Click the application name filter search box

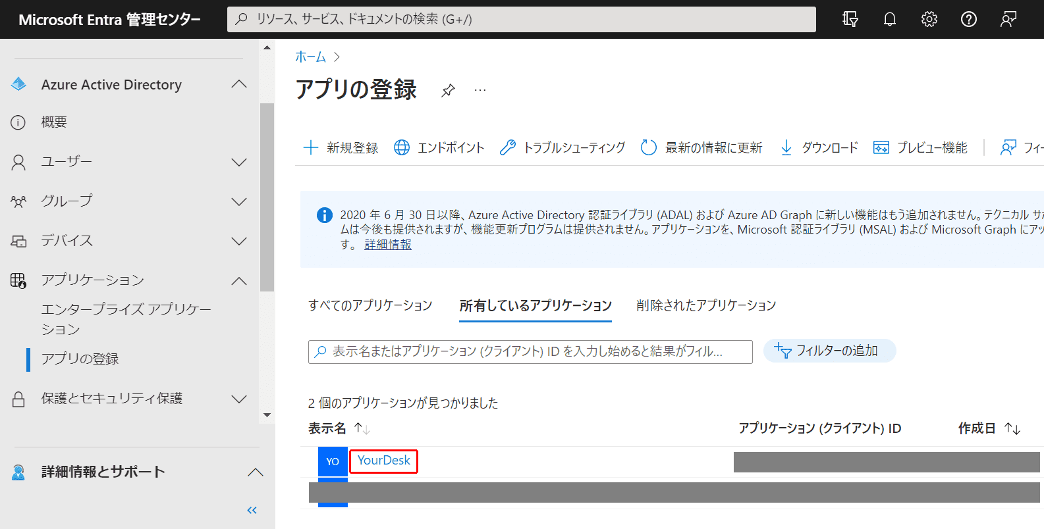[530, 351]
